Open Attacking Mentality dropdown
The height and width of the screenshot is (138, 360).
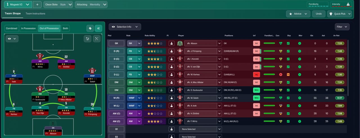(91, 4)
